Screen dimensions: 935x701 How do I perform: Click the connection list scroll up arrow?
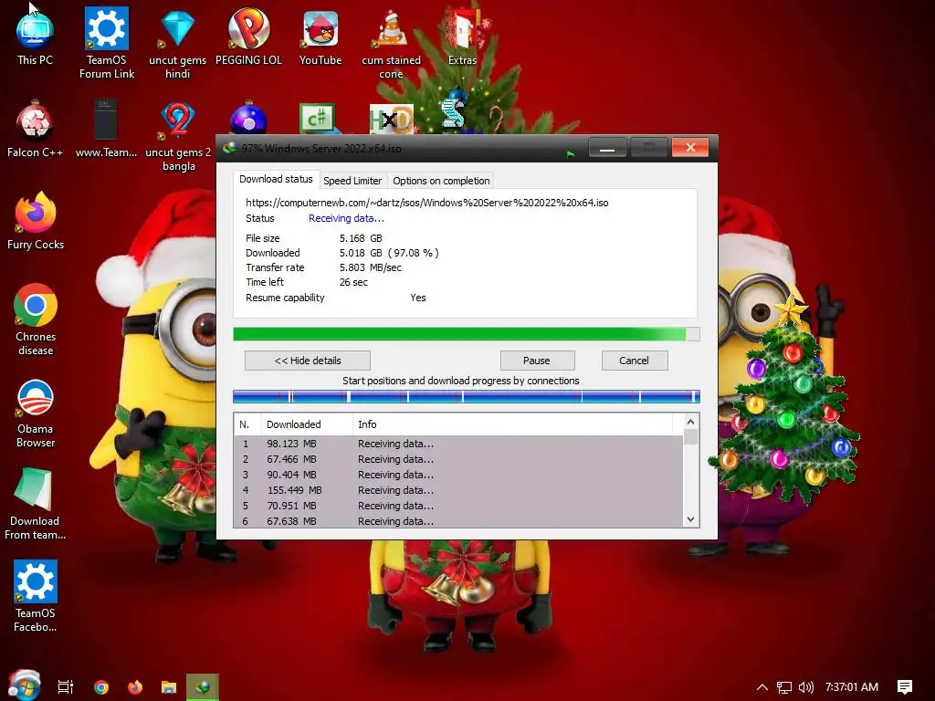[x=690, y=422]
